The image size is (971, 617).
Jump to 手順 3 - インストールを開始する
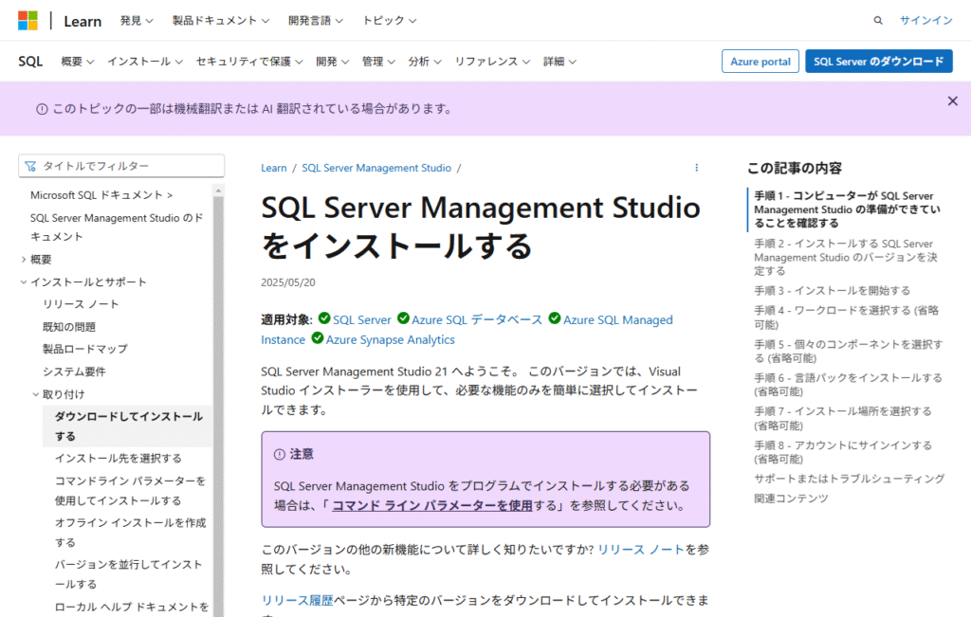[x=832, y=290]
